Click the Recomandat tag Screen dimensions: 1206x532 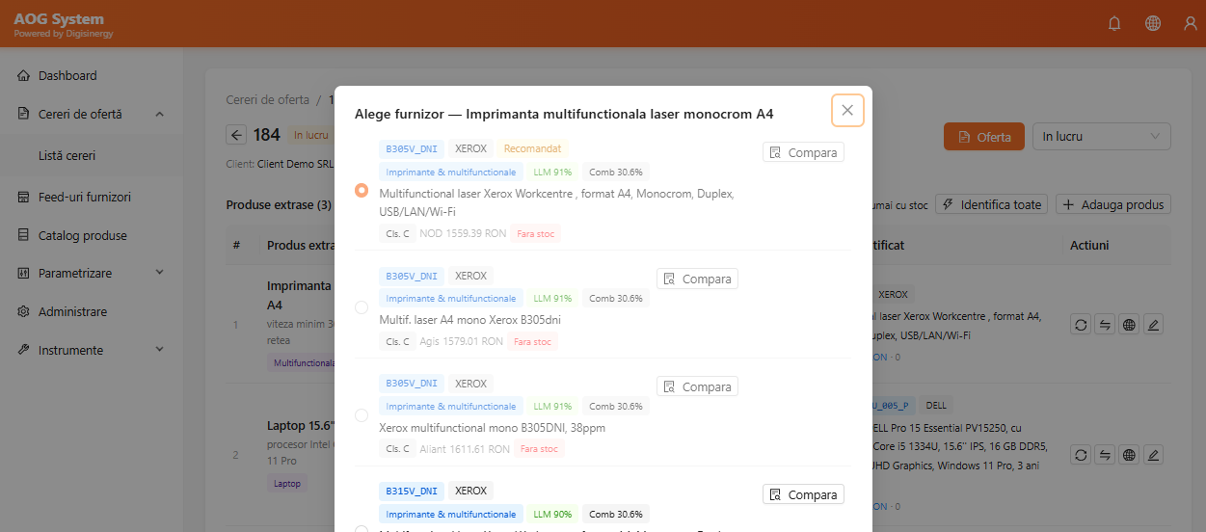pyautogui.click(x=533, y=148)
